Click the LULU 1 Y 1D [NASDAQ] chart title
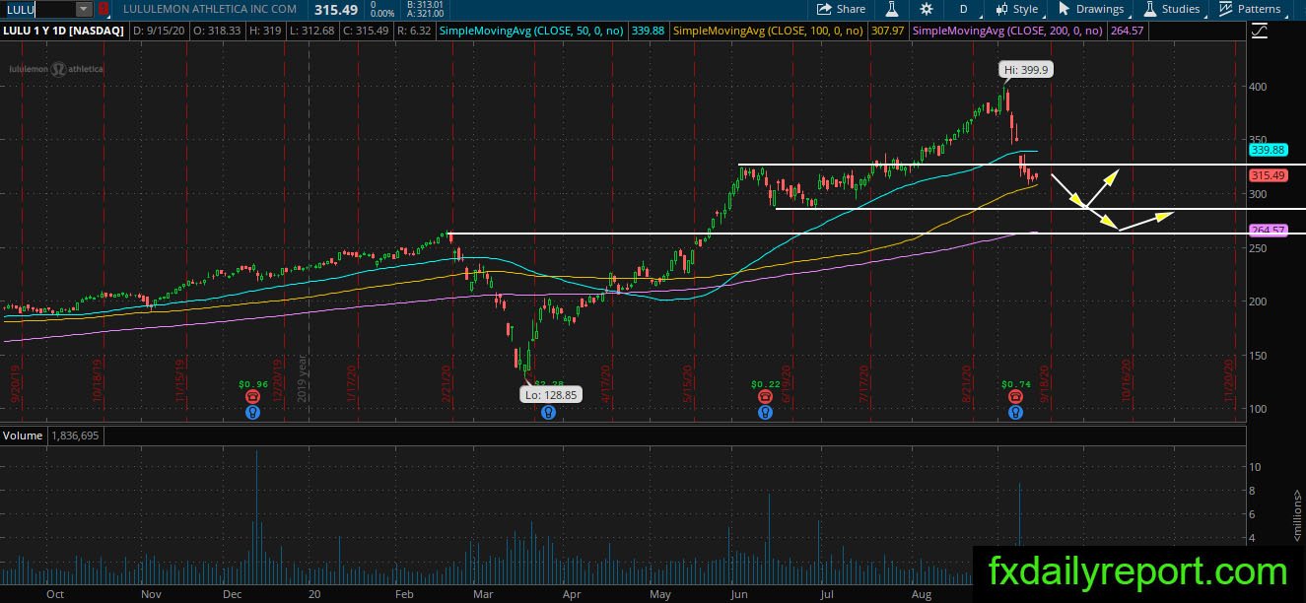Screen dimensions: 1306x603 pyautogui.click(x=63, y=32)
